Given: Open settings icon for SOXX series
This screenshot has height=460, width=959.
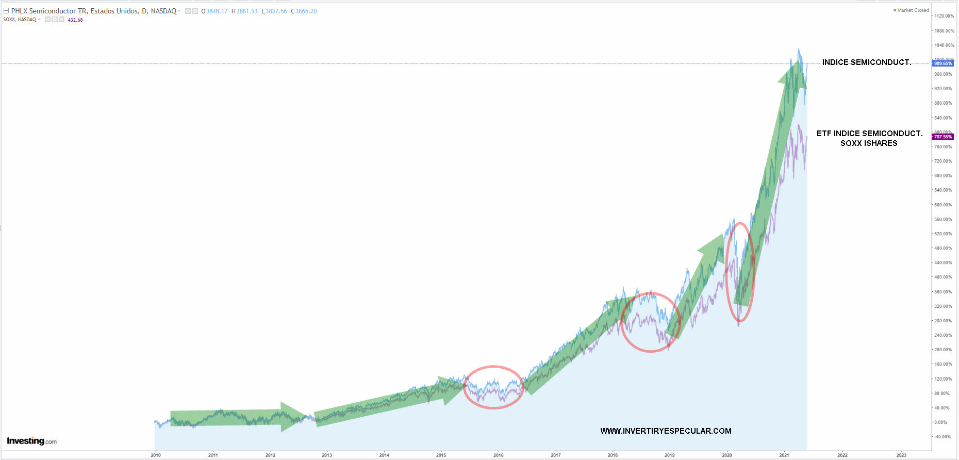Looking at the screenshot, I should (x=55, y=20).
